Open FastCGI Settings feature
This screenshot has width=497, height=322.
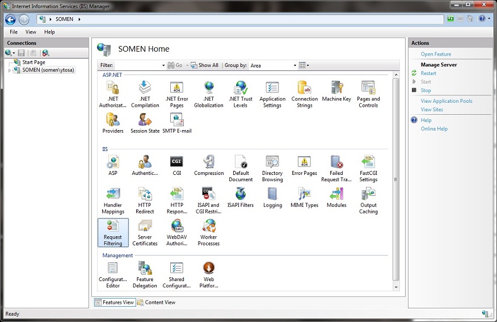coord(368,169)
